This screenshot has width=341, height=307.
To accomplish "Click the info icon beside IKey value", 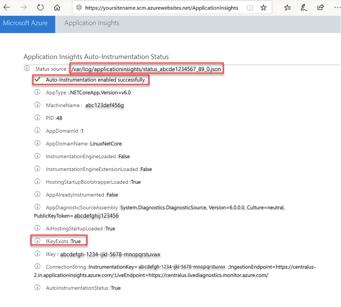I will [38, 254].
